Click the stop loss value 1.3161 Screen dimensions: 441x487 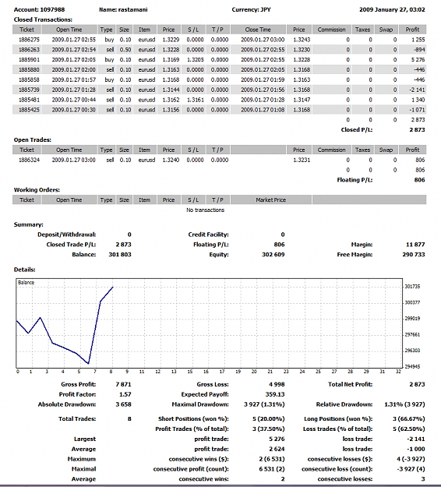pyautogui.click(x=195, y=100)
